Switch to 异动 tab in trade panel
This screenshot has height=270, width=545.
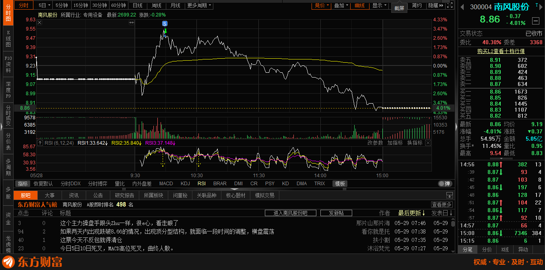pyautogui.click(x=523, y=250)
